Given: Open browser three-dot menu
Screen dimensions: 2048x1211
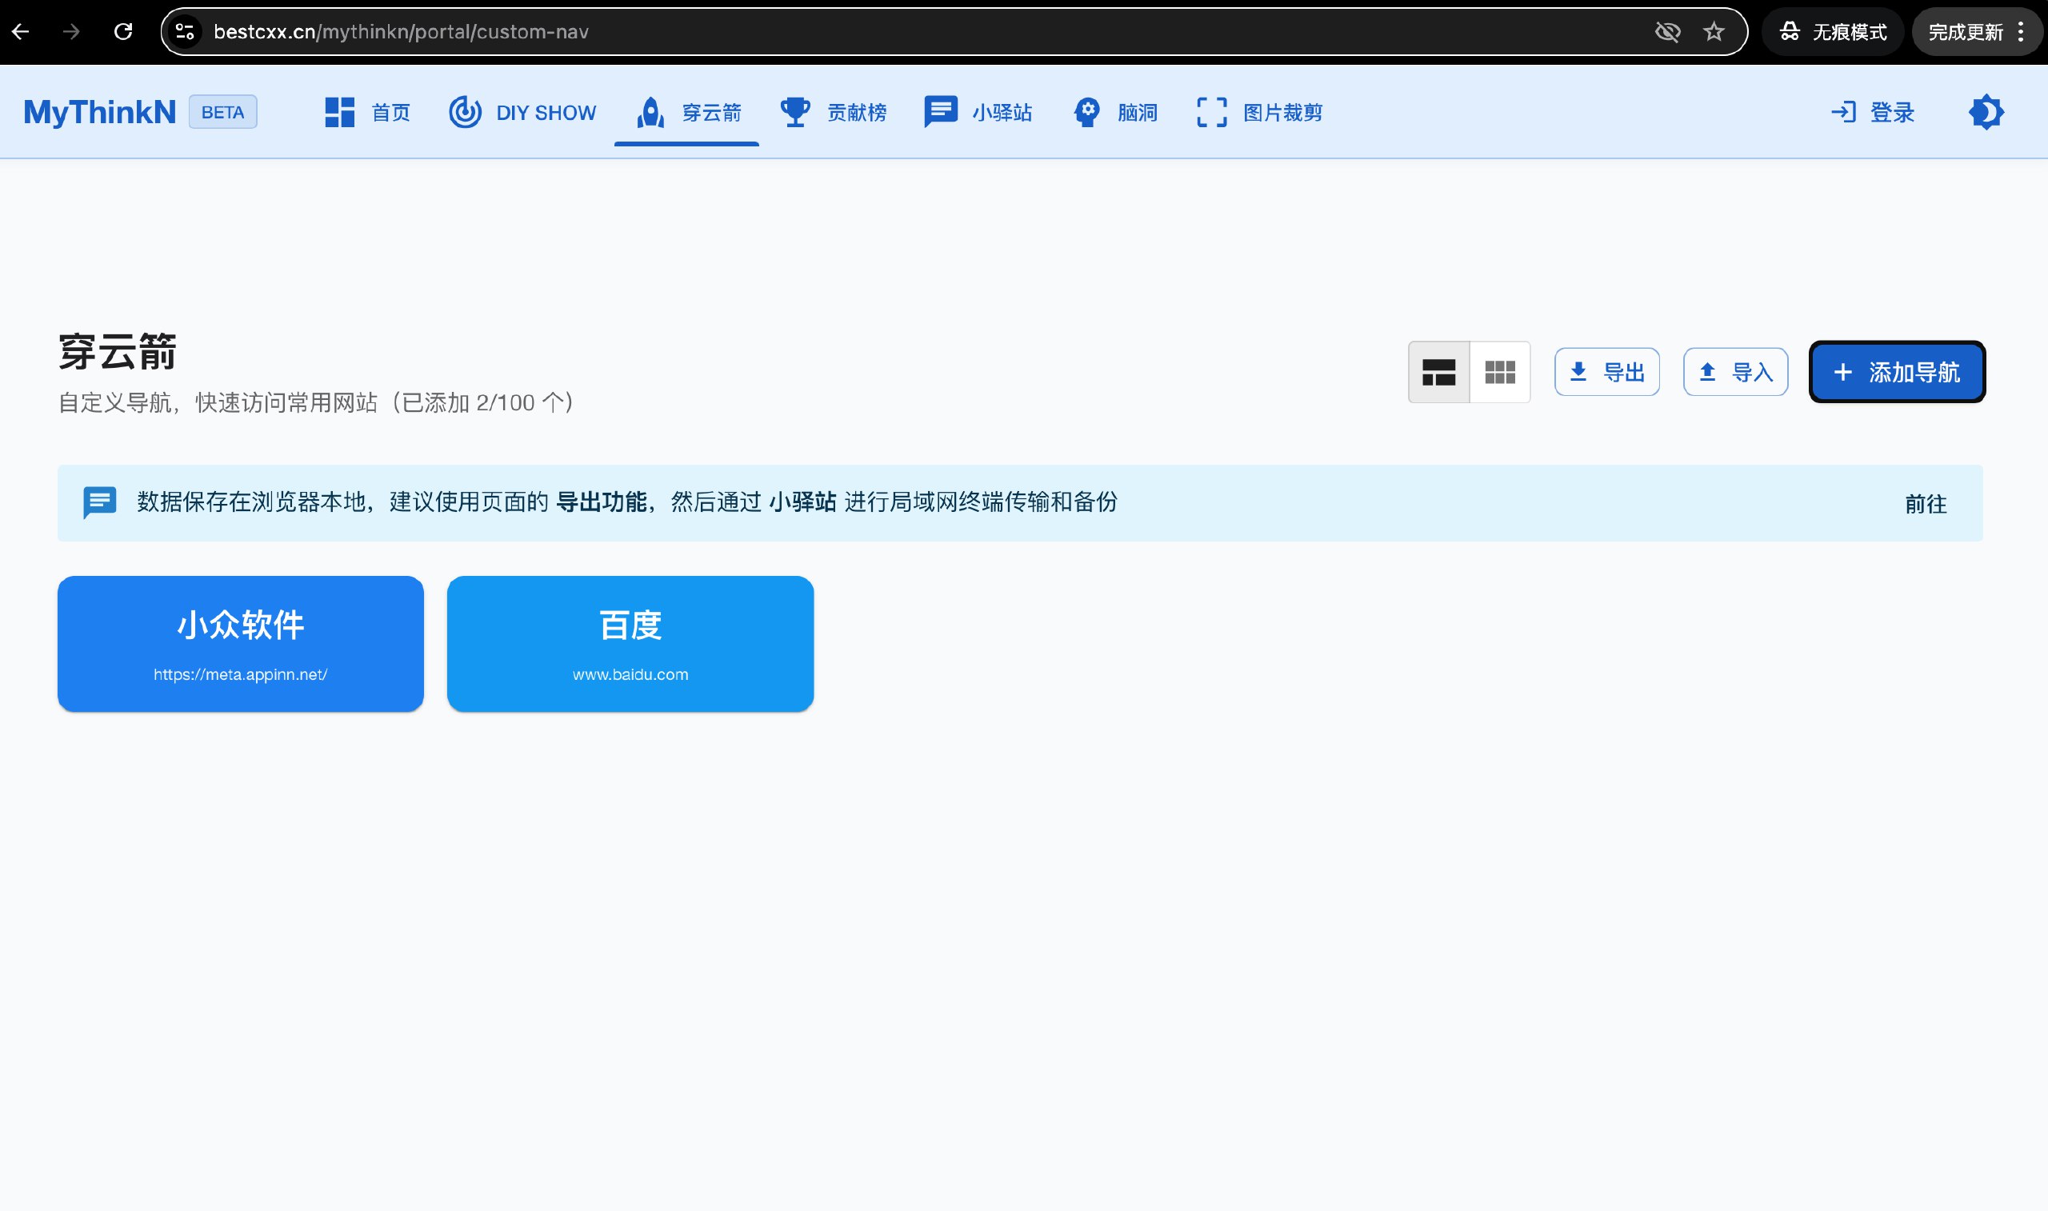Looking at the screenshot, I should point(2021,32).
